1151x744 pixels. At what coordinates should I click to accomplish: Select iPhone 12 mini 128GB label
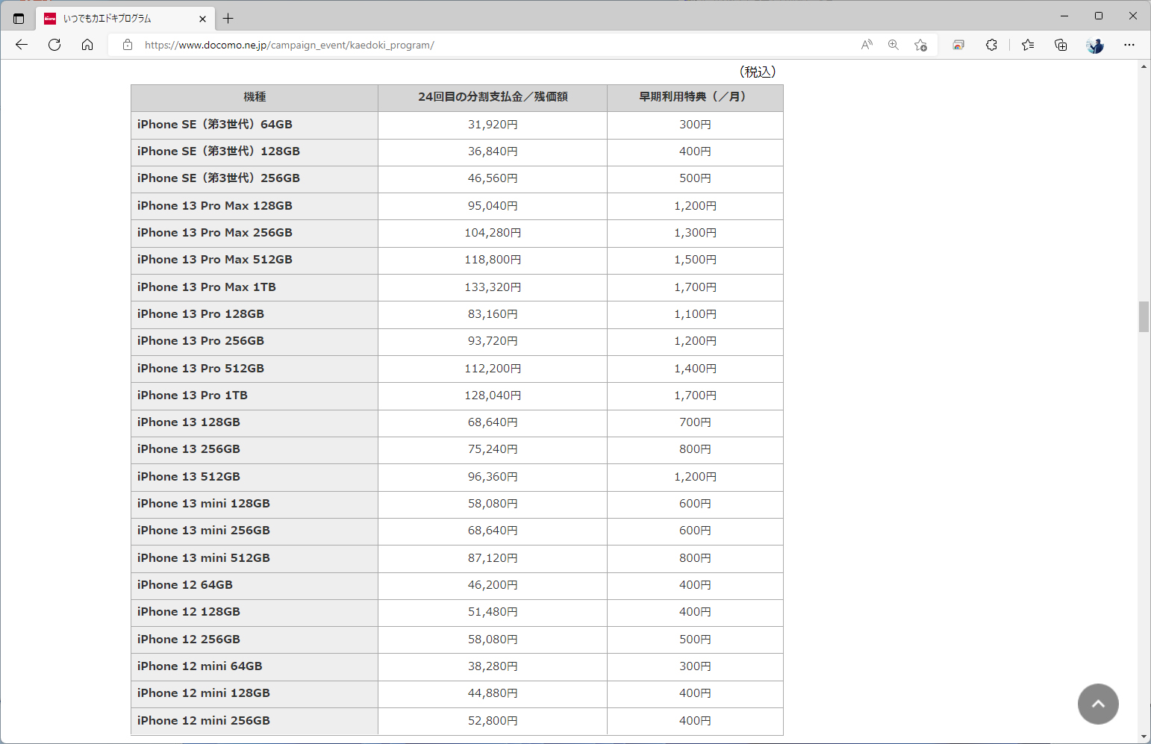click(203, 693)
